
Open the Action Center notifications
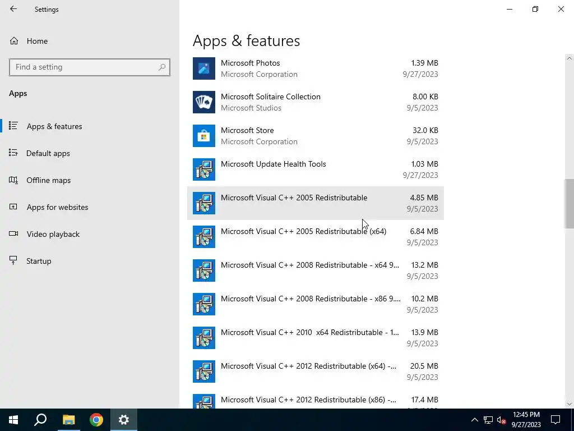(x=556, y=420)
